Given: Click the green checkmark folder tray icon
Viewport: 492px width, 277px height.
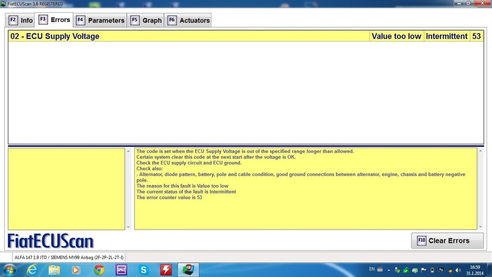Looking at the screenshot, I should [x=406, y=270].
